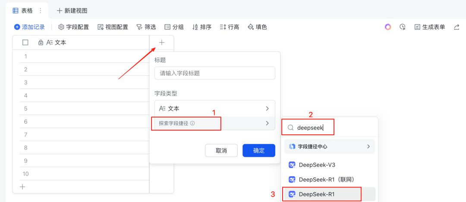466x202 pixels.
Task: Click the 表格 tab grid icon
Action: pos(16,11)
